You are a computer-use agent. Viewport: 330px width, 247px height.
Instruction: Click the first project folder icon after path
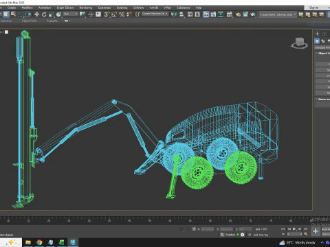[301, 14]
